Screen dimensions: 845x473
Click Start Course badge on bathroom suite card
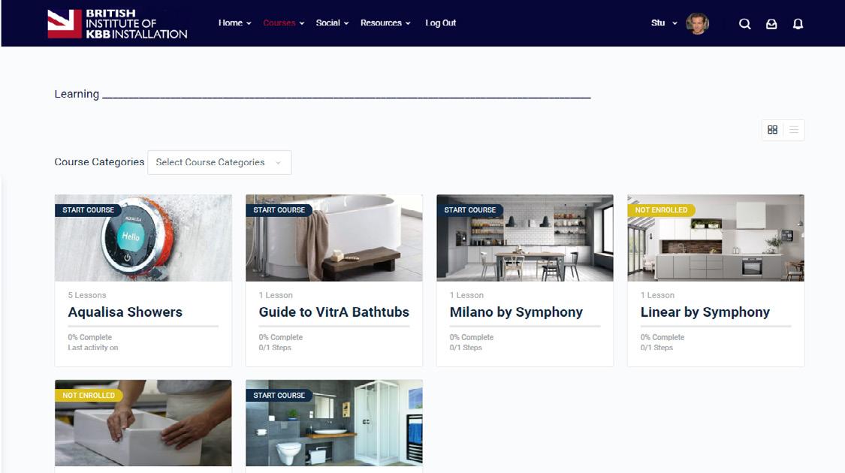(x=279, y=396)
